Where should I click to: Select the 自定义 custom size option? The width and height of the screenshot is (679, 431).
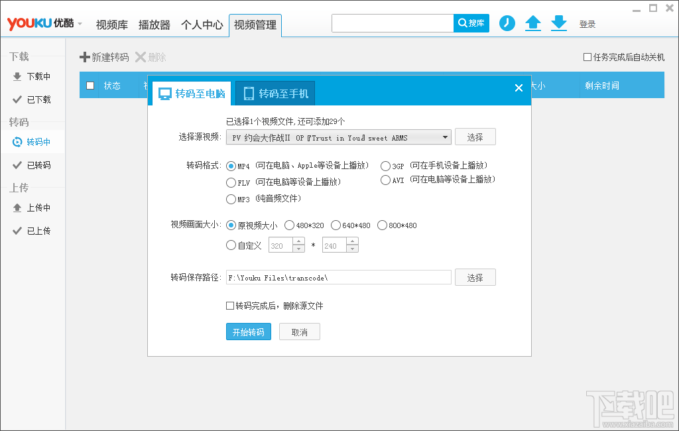[231, 245]
